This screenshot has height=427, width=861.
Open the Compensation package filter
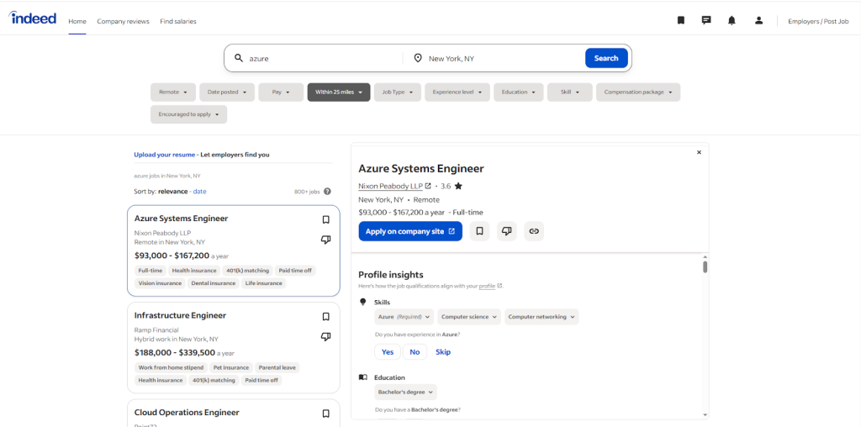[638, 92]
